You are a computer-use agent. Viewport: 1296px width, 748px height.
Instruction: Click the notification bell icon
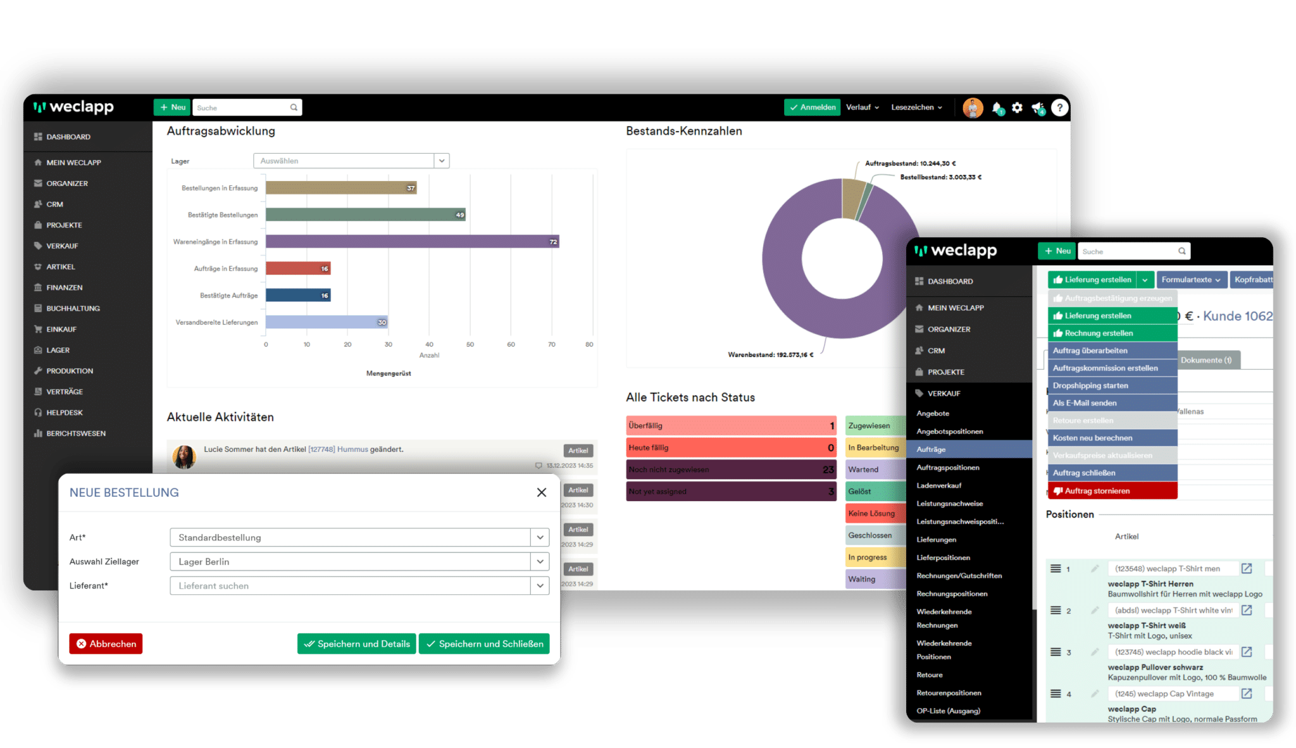pos(997,108)
